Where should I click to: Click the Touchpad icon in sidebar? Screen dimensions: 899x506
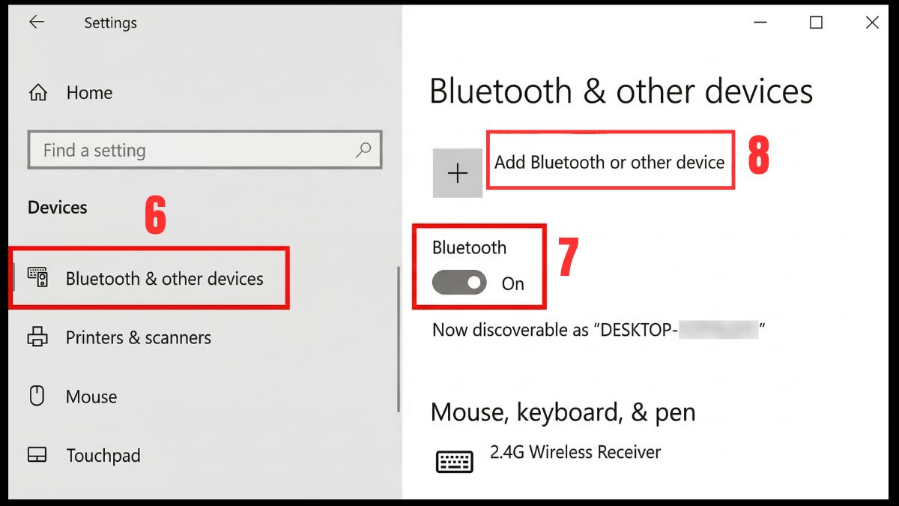click(x=37, y=455)
